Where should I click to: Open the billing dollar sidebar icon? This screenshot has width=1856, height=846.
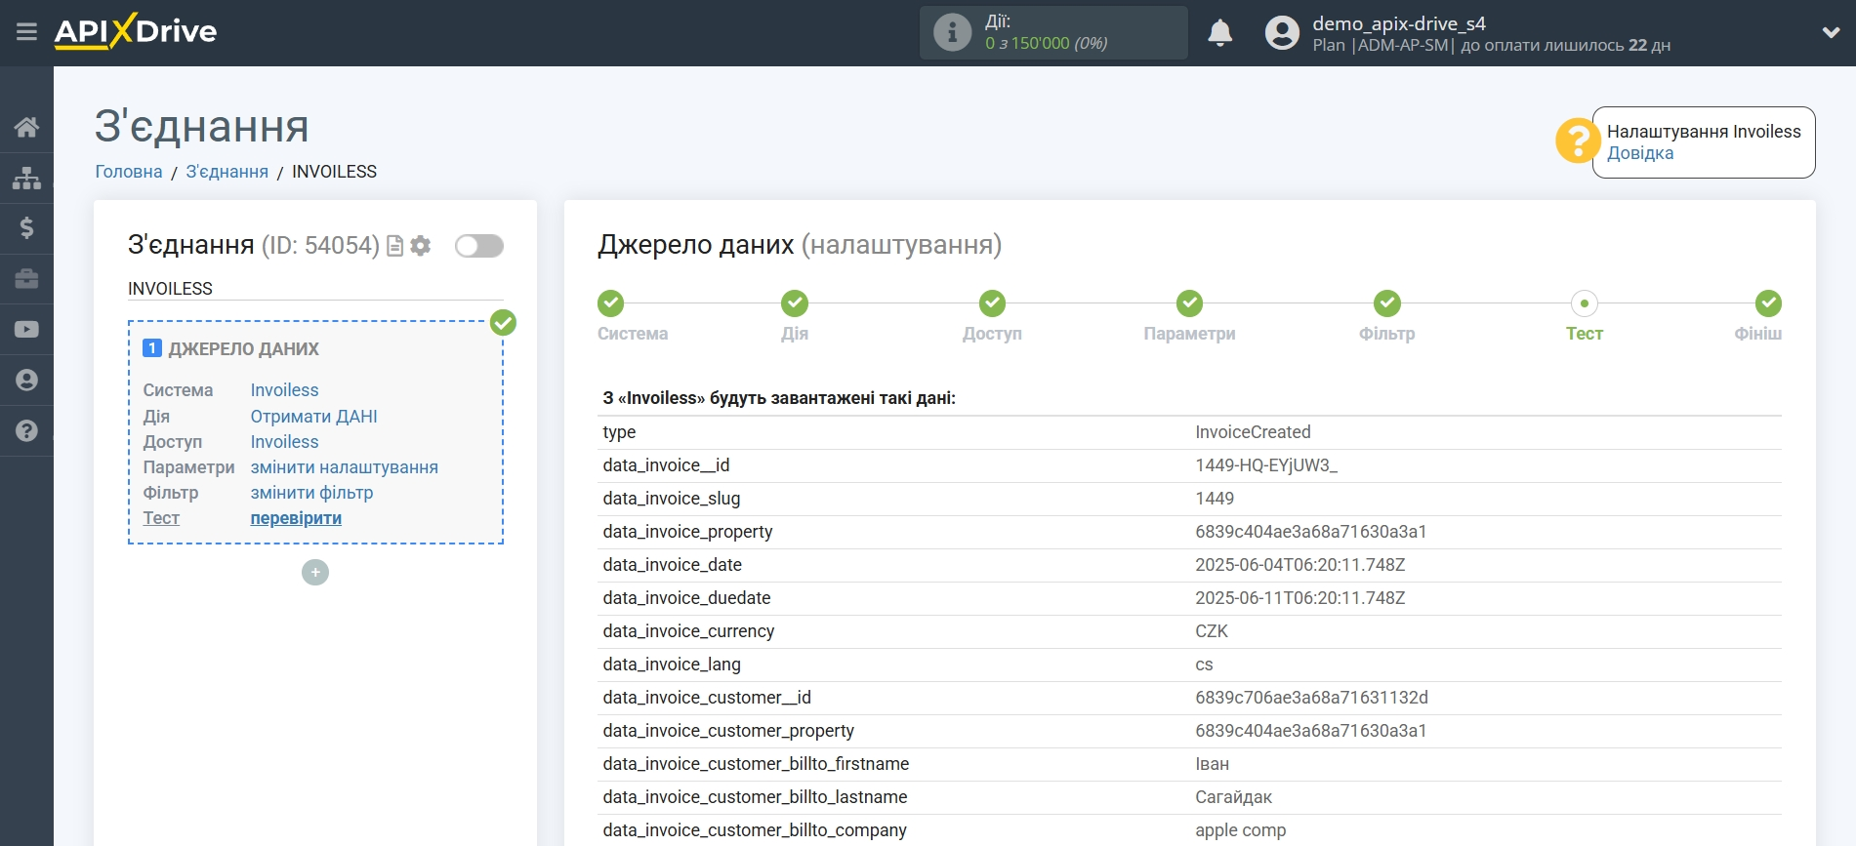coord(26,228)
